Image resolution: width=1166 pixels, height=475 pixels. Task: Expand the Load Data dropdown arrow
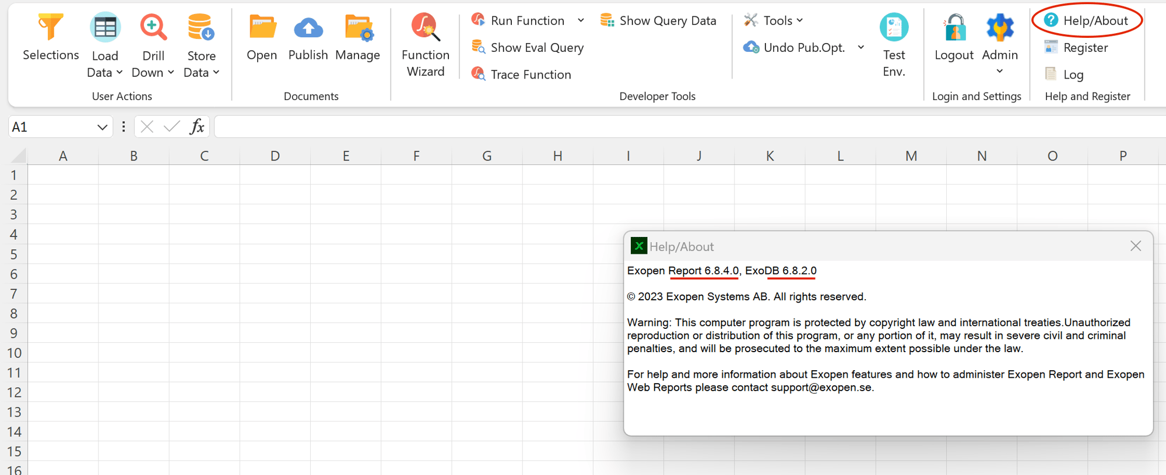pos(120,72)
